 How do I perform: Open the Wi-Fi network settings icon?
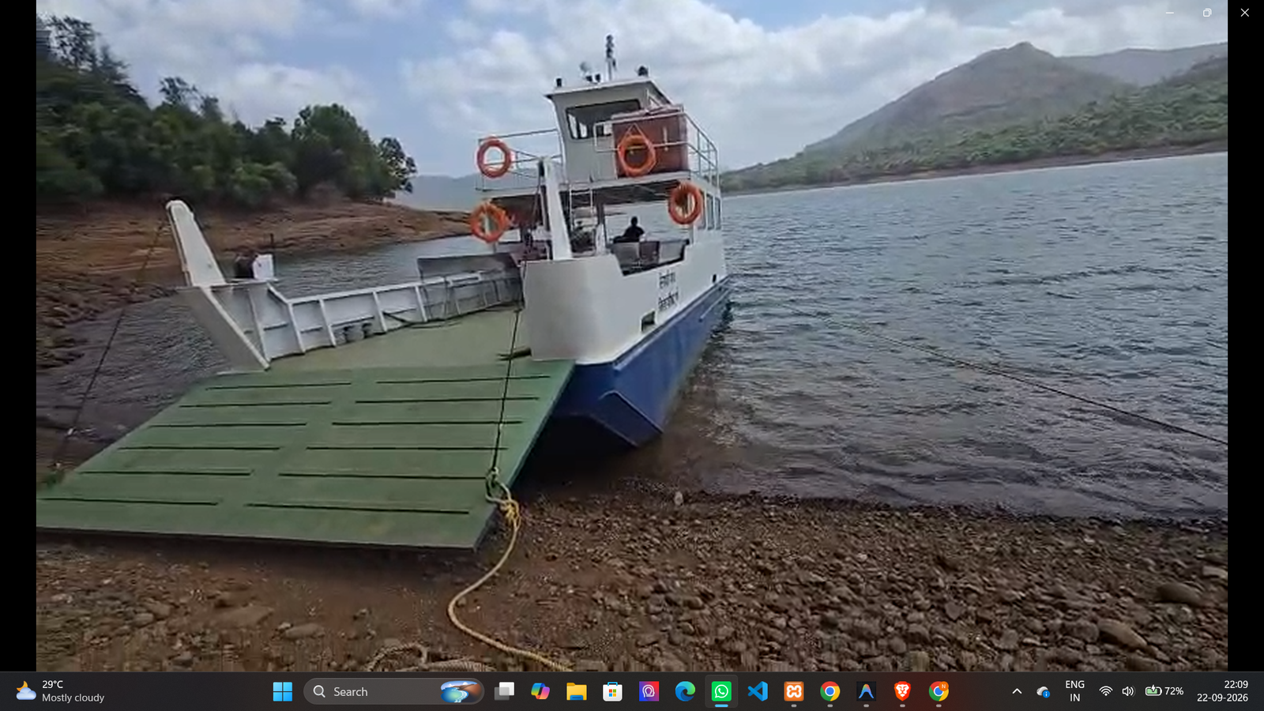[1105, 691]
